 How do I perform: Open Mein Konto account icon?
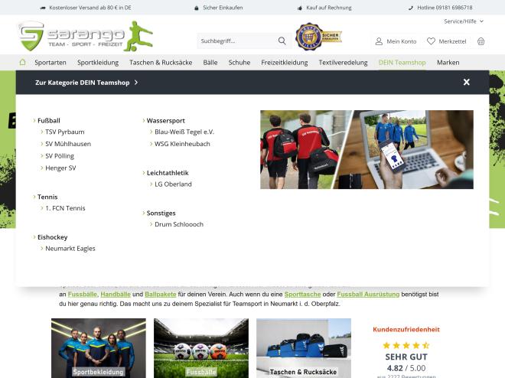[x=380, y=41]
